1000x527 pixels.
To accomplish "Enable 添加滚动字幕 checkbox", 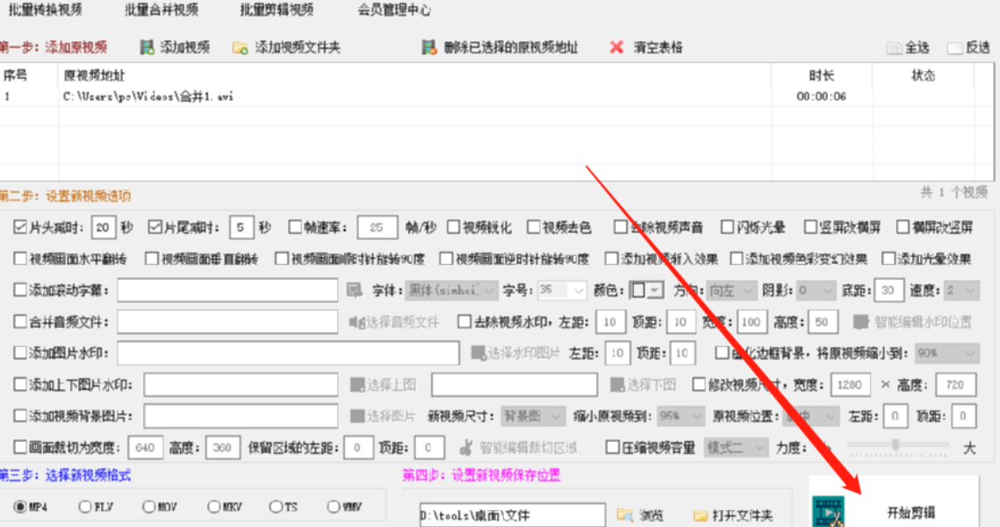I will pos(20,290).
